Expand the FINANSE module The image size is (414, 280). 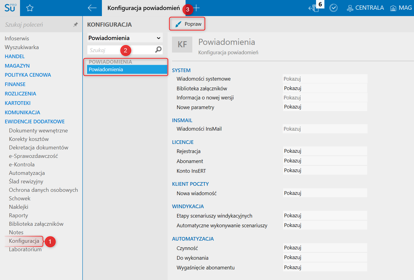15,84
